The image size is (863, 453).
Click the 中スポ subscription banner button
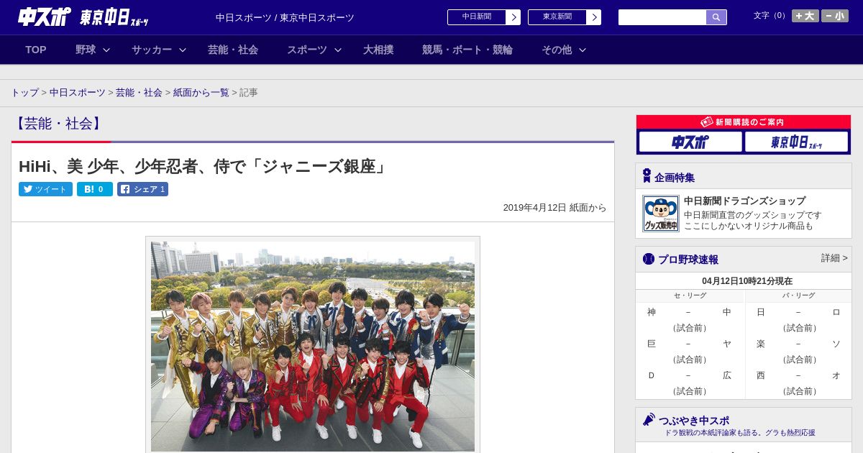tap(690, 142)
